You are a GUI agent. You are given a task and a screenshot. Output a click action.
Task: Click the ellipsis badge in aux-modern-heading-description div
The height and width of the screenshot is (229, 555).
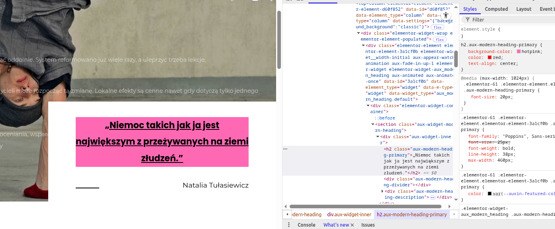click(x=432, y=198)
